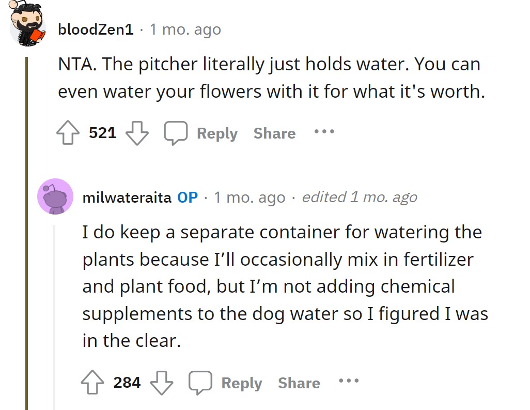Open more options on milwateraita's reply
This screenshot has width=530, height=410.
pos(349,381)
